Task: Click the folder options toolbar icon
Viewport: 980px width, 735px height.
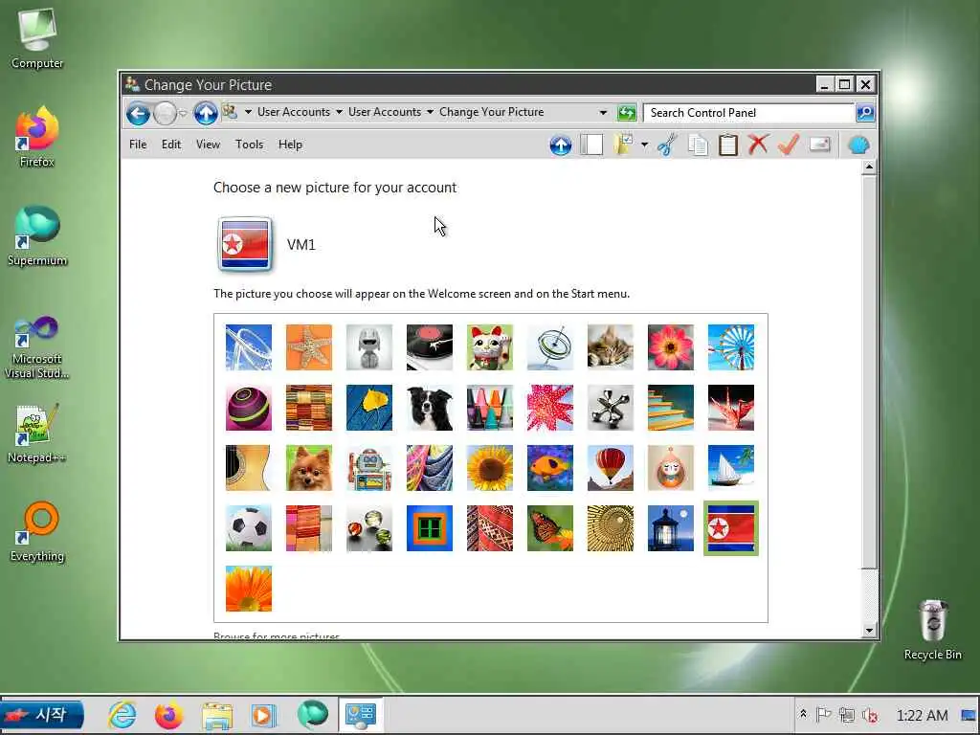Action: (624, 145)
